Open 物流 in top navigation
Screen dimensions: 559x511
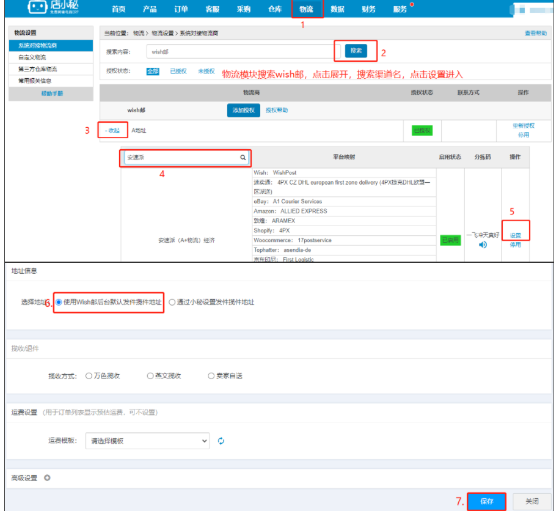306,9
